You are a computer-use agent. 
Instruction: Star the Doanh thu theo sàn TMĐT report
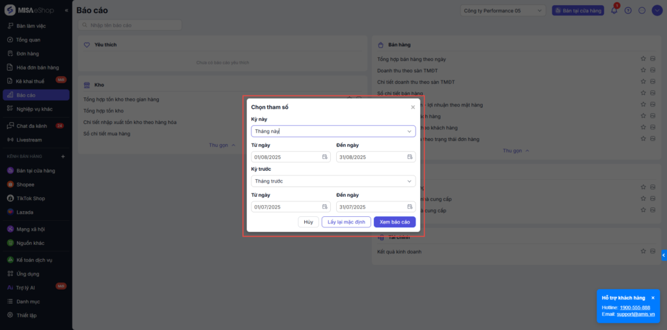point(642,71)
